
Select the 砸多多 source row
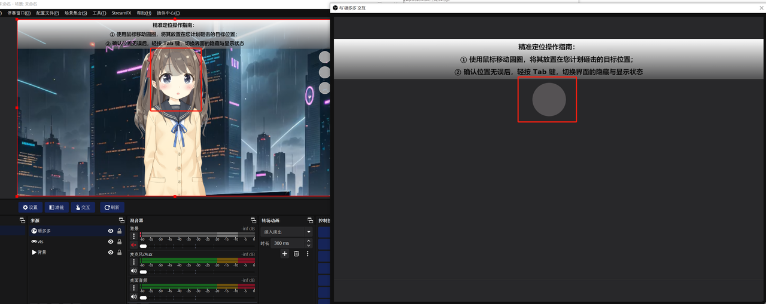[76, 231]
